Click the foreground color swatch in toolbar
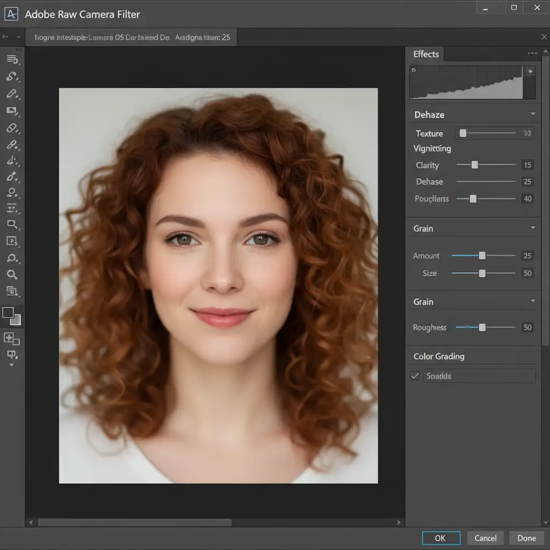 [9, 313]
